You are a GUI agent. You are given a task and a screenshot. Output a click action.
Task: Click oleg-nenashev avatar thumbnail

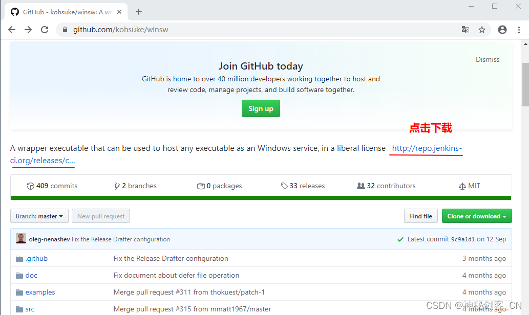[x=21, y=238]
